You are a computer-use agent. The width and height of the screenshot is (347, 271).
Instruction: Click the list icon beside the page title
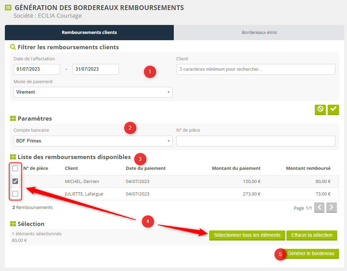pyautogui.click(x=8, y=7)
